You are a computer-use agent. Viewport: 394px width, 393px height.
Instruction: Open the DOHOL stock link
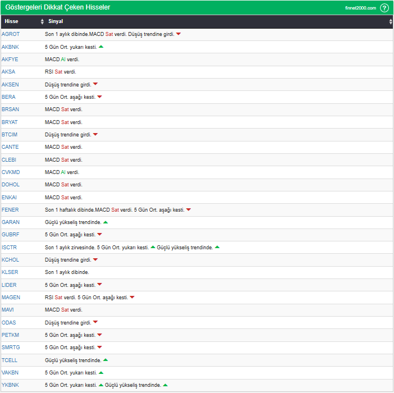11,185
